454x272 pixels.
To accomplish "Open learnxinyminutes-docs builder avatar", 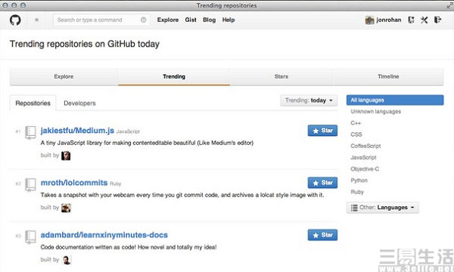I will coord(67,260).
